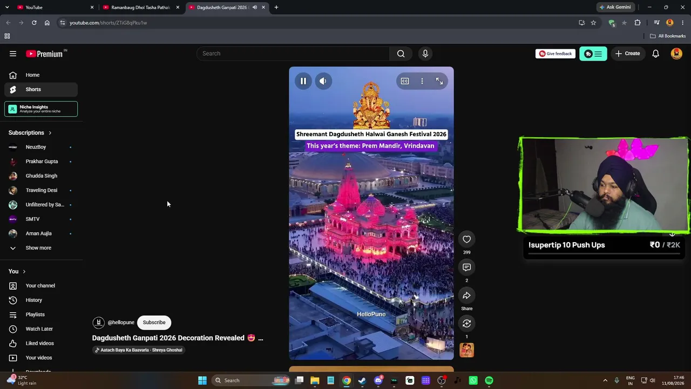Open History in the sidebar
The height and width of the screenshot is (389, 691).
point(41,300)
